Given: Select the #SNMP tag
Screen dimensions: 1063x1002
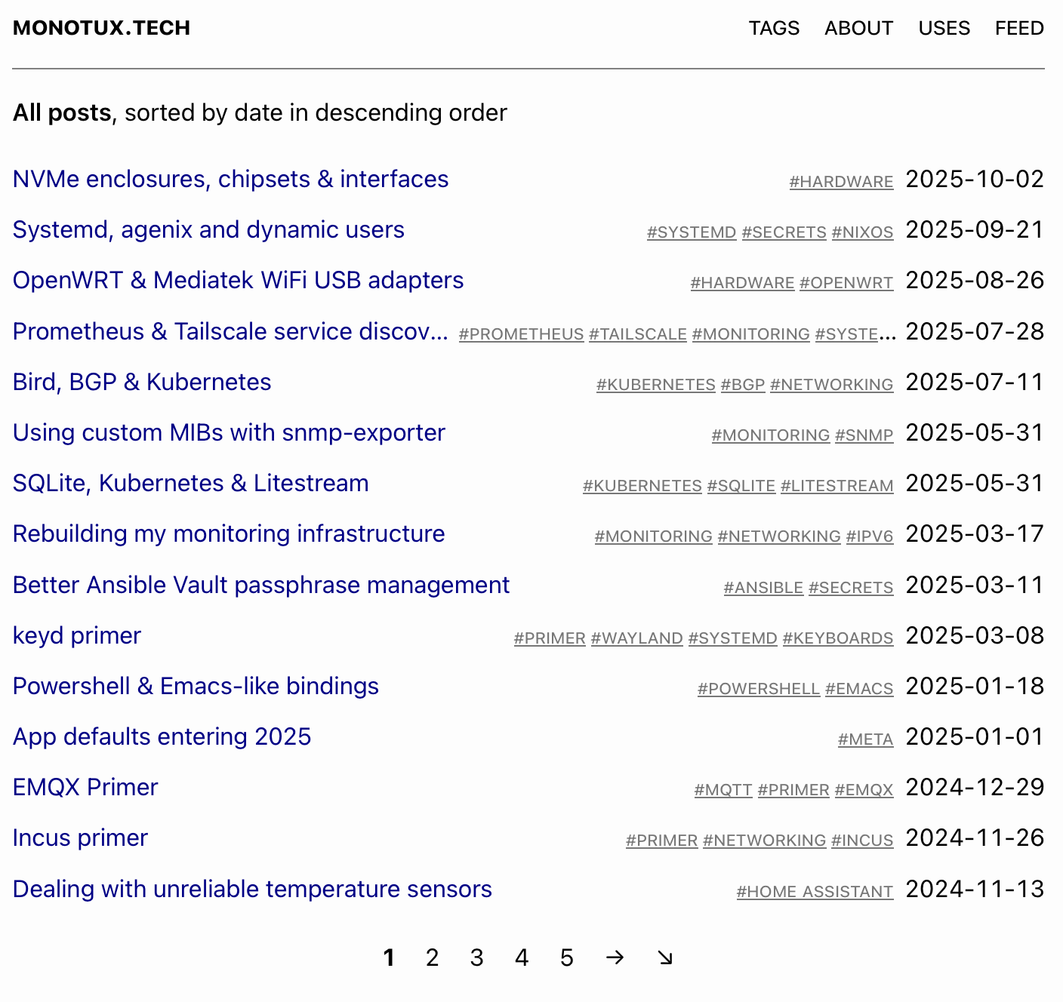Looking at the screenshot, I should click(x=864, y=435).
